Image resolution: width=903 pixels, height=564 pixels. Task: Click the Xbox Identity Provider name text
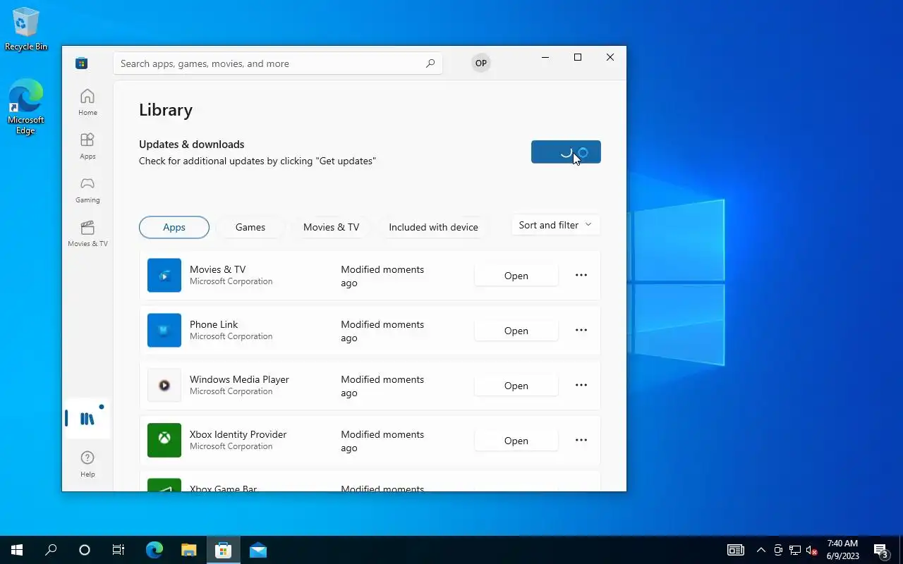(x=238, y=434)
